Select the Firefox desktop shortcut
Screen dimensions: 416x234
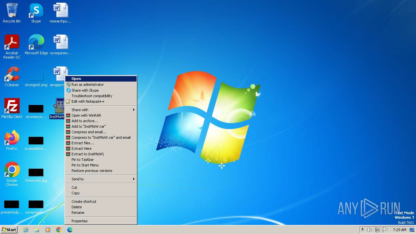(x=12, y=140)
